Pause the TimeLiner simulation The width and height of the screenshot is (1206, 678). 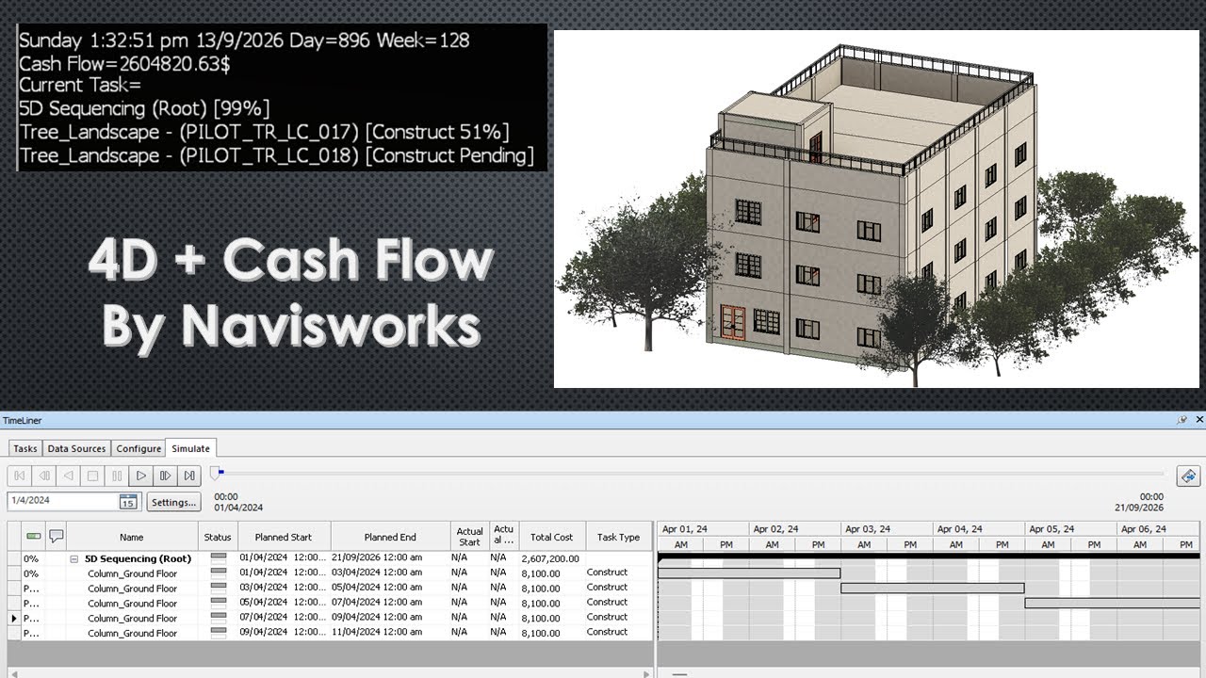pos(117,476)
